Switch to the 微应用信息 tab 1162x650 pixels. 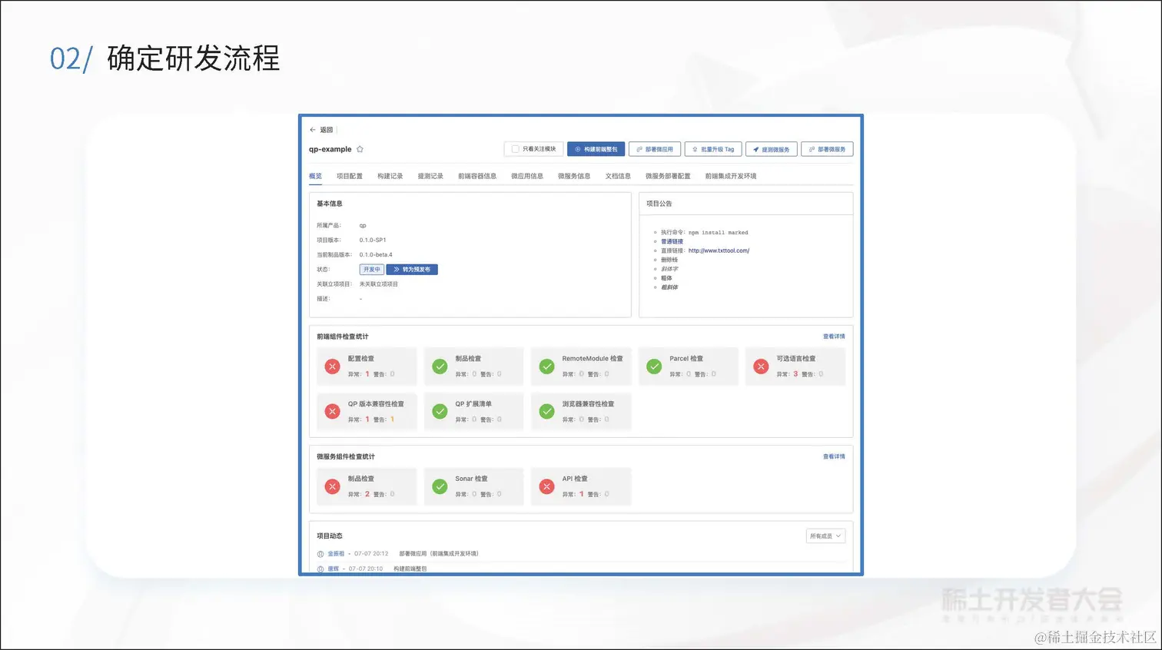coord(527,176)
